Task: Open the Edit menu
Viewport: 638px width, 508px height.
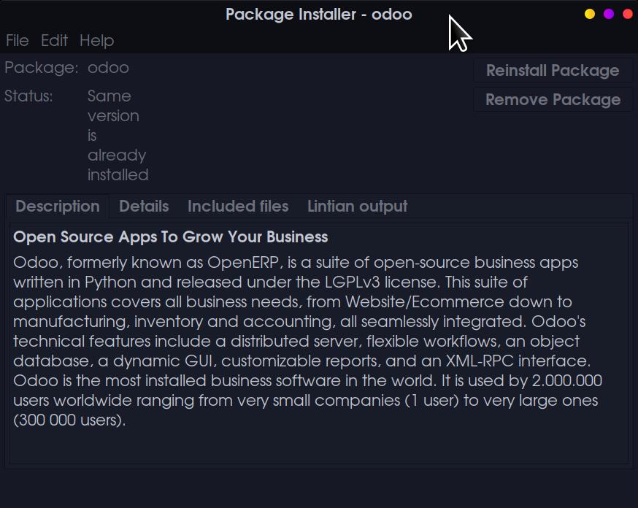Action: (x=54, y=40)
